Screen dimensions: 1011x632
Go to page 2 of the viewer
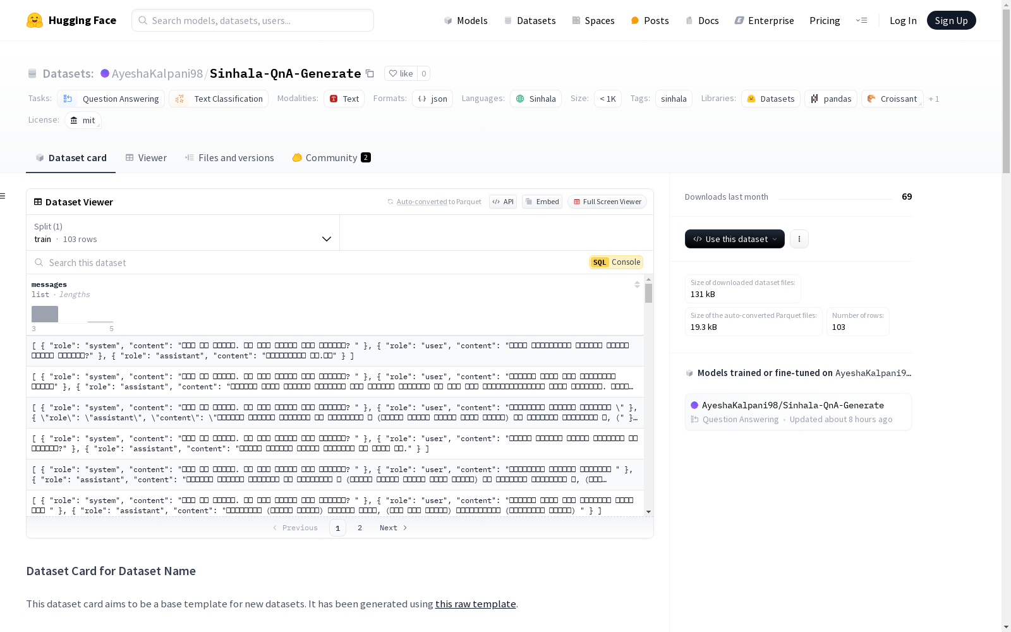click(x=360, y=528)
